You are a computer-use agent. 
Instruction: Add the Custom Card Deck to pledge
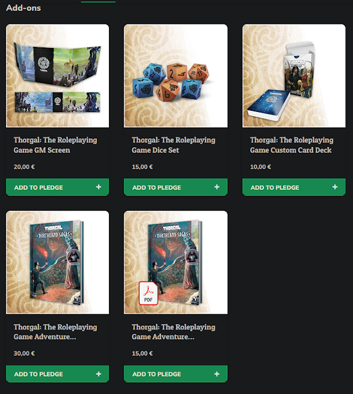point(294,187)
